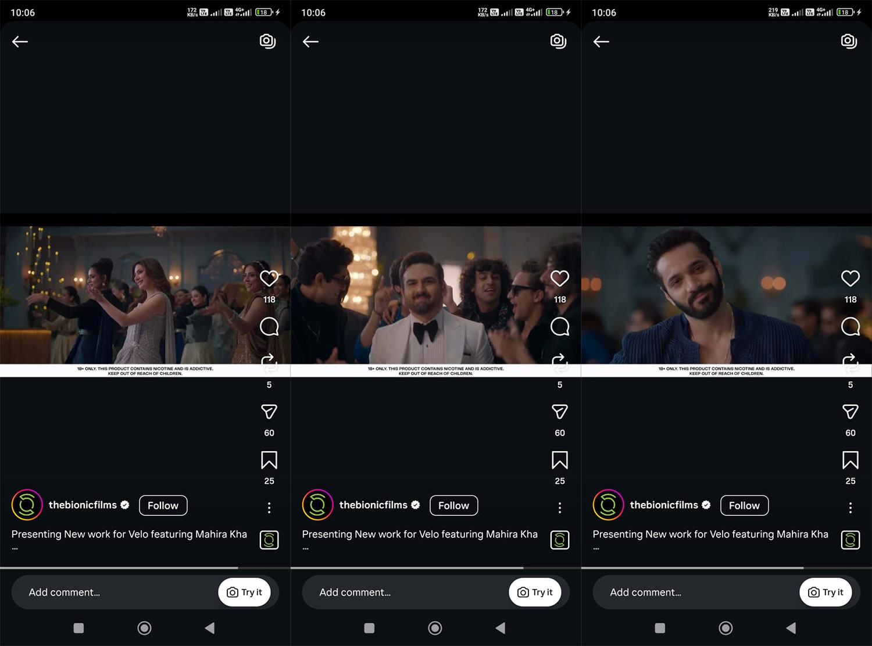Open thebionicfilms profile avatar in left screenshot
This screenshot has height=646, width=872.
coord(27,505)
